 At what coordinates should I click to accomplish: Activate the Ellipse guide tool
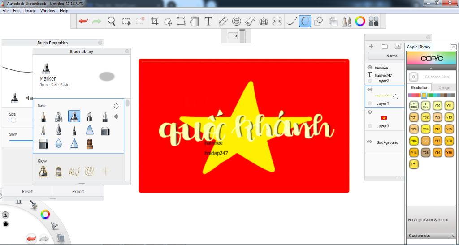coord(237,21)
